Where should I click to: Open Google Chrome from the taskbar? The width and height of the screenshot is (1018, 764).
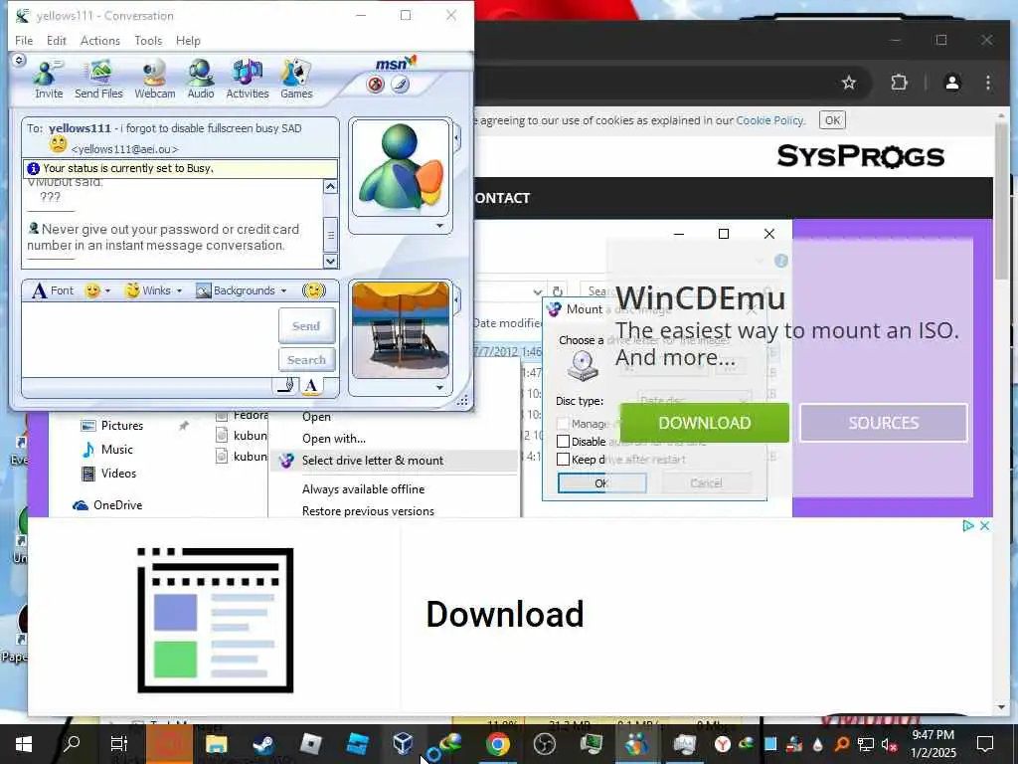click(498, 744)
